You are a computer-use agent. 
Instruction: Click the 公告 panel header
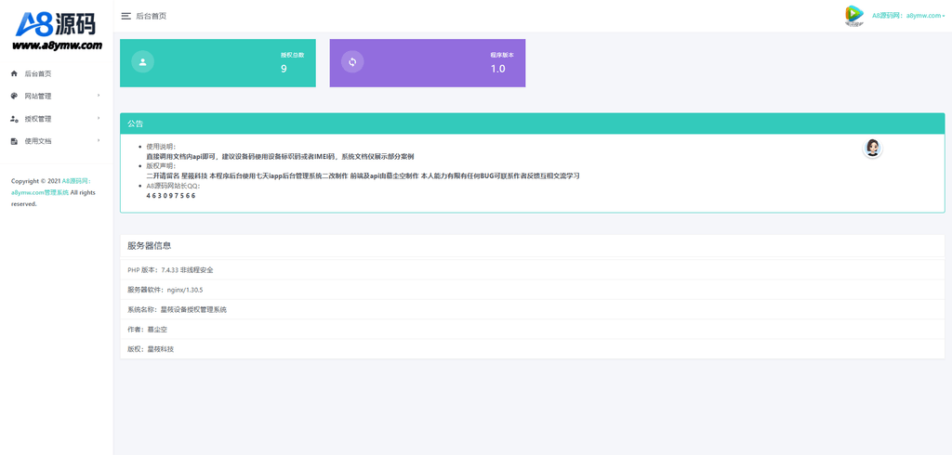point(533,123)
